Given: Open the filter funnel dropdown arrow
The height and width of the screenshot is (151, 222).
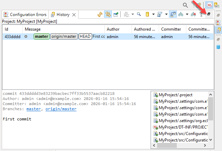Looking at the screenshot, I should tap(166, 14).
